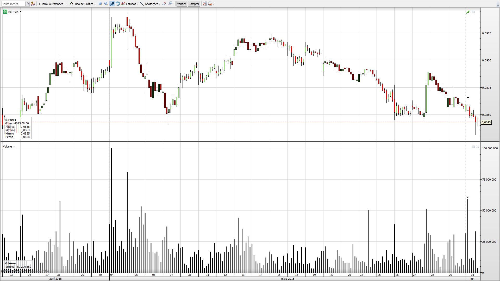This screenshot has width=500, height=281.
Task: Expand the 'Tipo de Gráfico' dropdown
Action: (x=83, y=4)
